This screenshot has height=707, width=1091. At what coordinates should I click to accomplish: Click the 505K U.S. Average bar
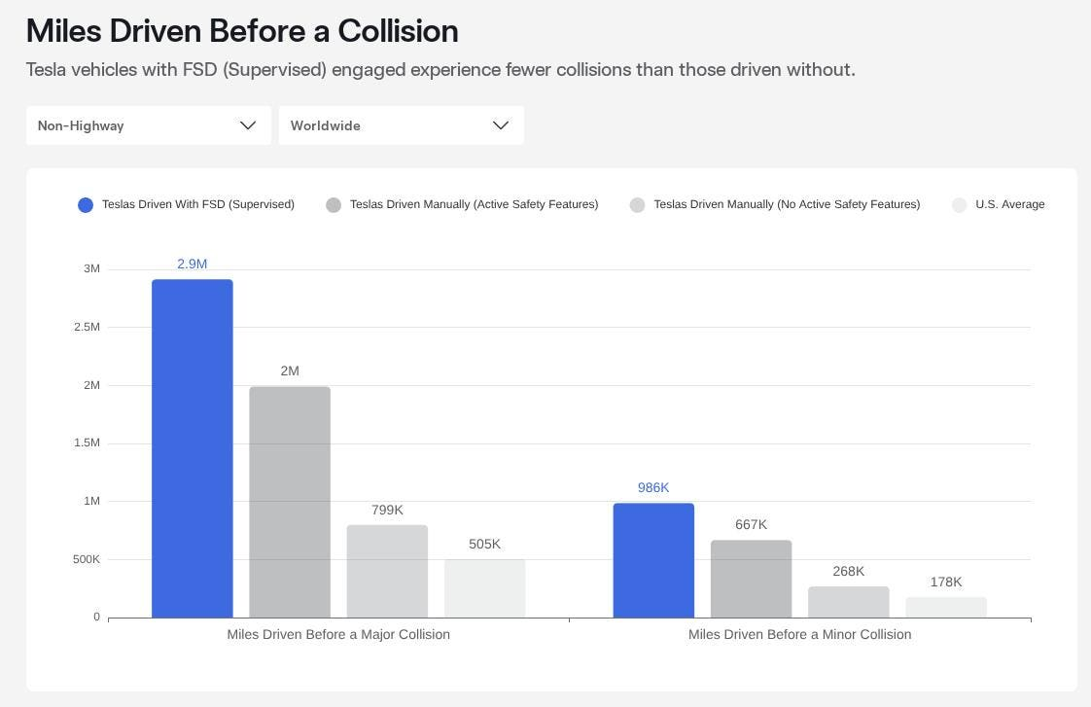coord(484,588)
